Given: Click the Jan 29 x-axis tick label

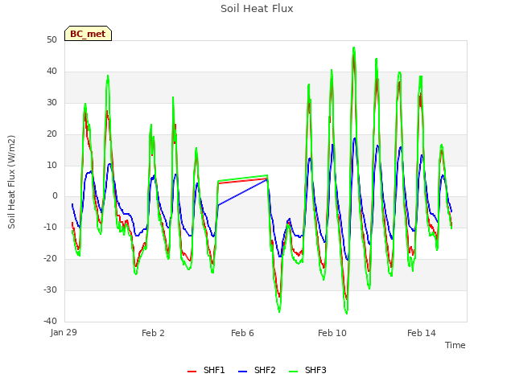Looking at the screenshot, I should click(64, 332).
